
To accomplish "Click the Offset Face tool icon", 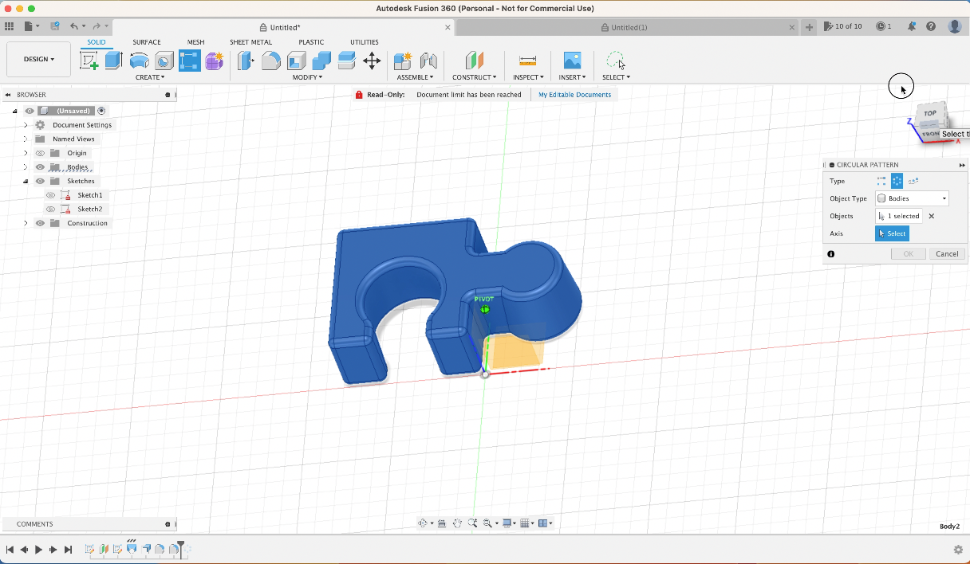I will 346,61.
